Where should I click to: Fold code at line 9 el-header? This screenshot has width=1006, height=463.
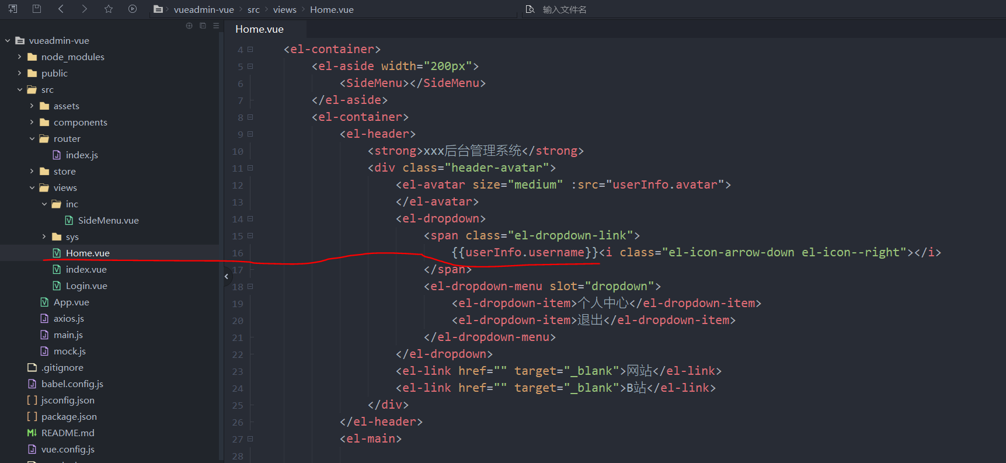tap(250, 134)
